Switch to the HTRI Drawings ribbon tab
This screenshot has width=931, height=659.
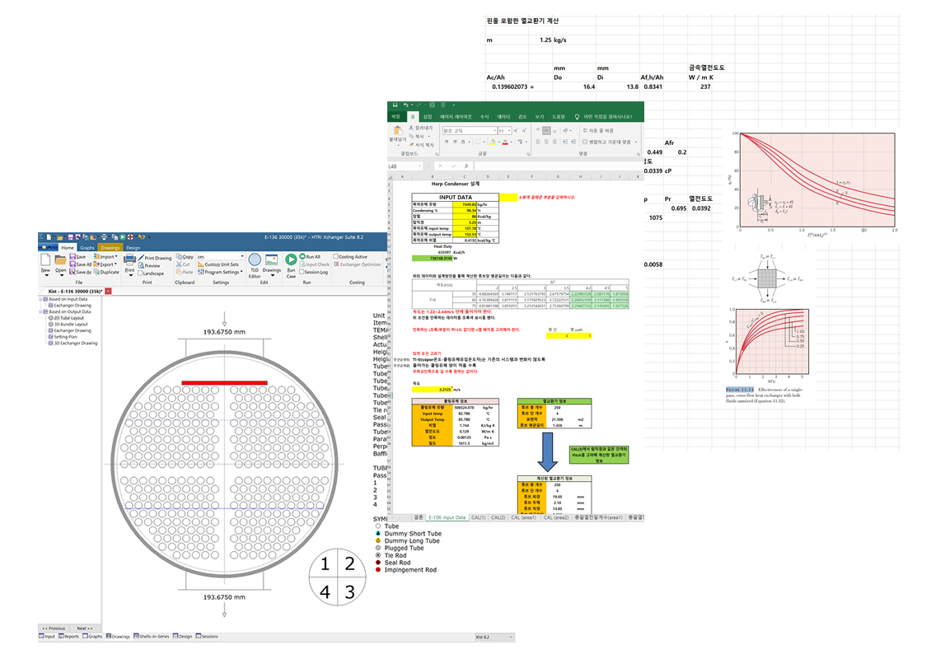(x=110, y=248)
